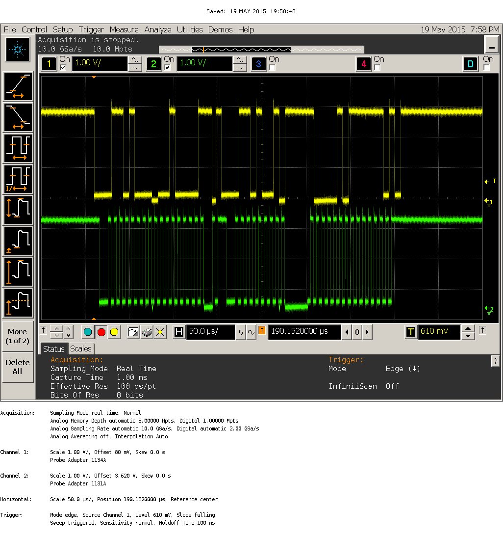Increase channel 1 vertical scale with larger wave button
The width and height of the screenshot is (503, 535).
[135, 60]
